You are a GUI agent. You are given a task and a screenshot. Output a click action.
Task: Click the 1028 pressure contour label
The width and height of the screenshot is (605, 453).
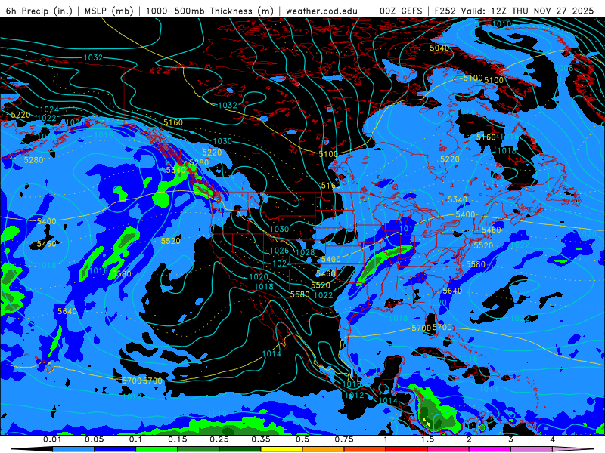[305, 253]
